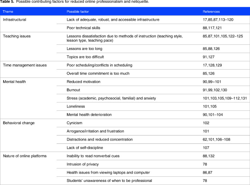Click references 17,85,87,113–120
250x185 pixels.
point(218,20)
